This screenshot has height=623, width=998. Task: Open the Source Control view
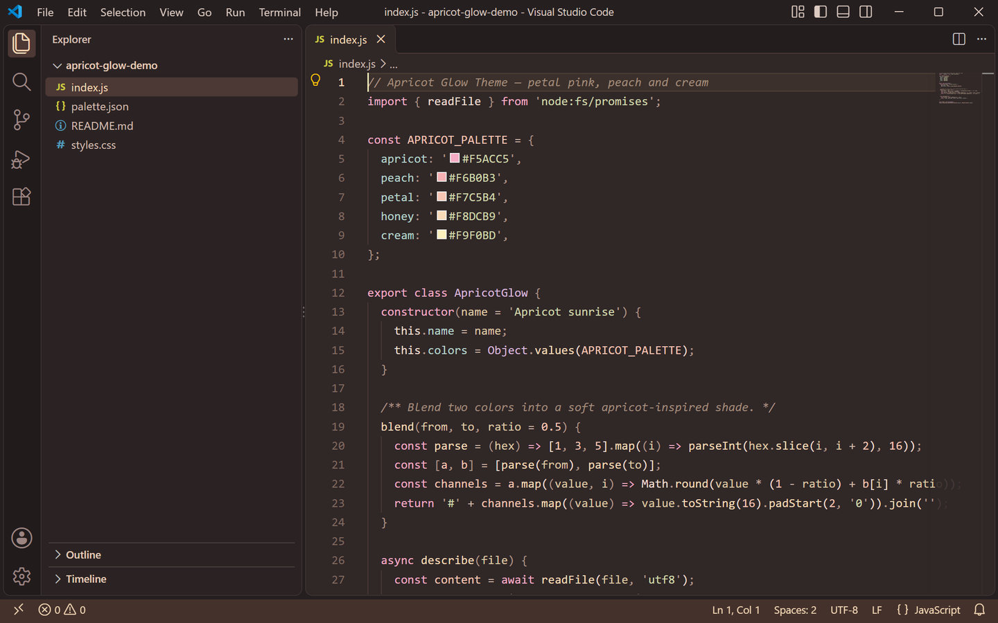21,120
